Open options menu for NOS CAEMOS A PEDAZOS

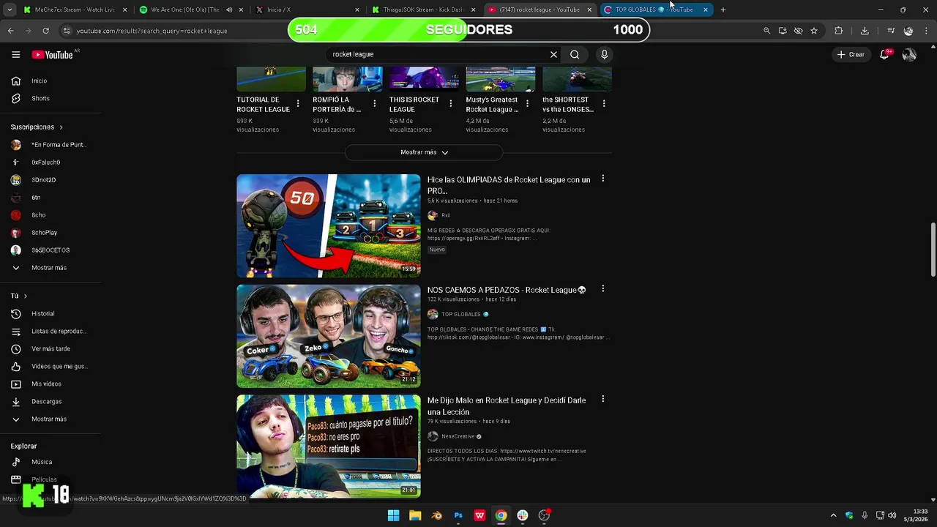click(602, 289)
